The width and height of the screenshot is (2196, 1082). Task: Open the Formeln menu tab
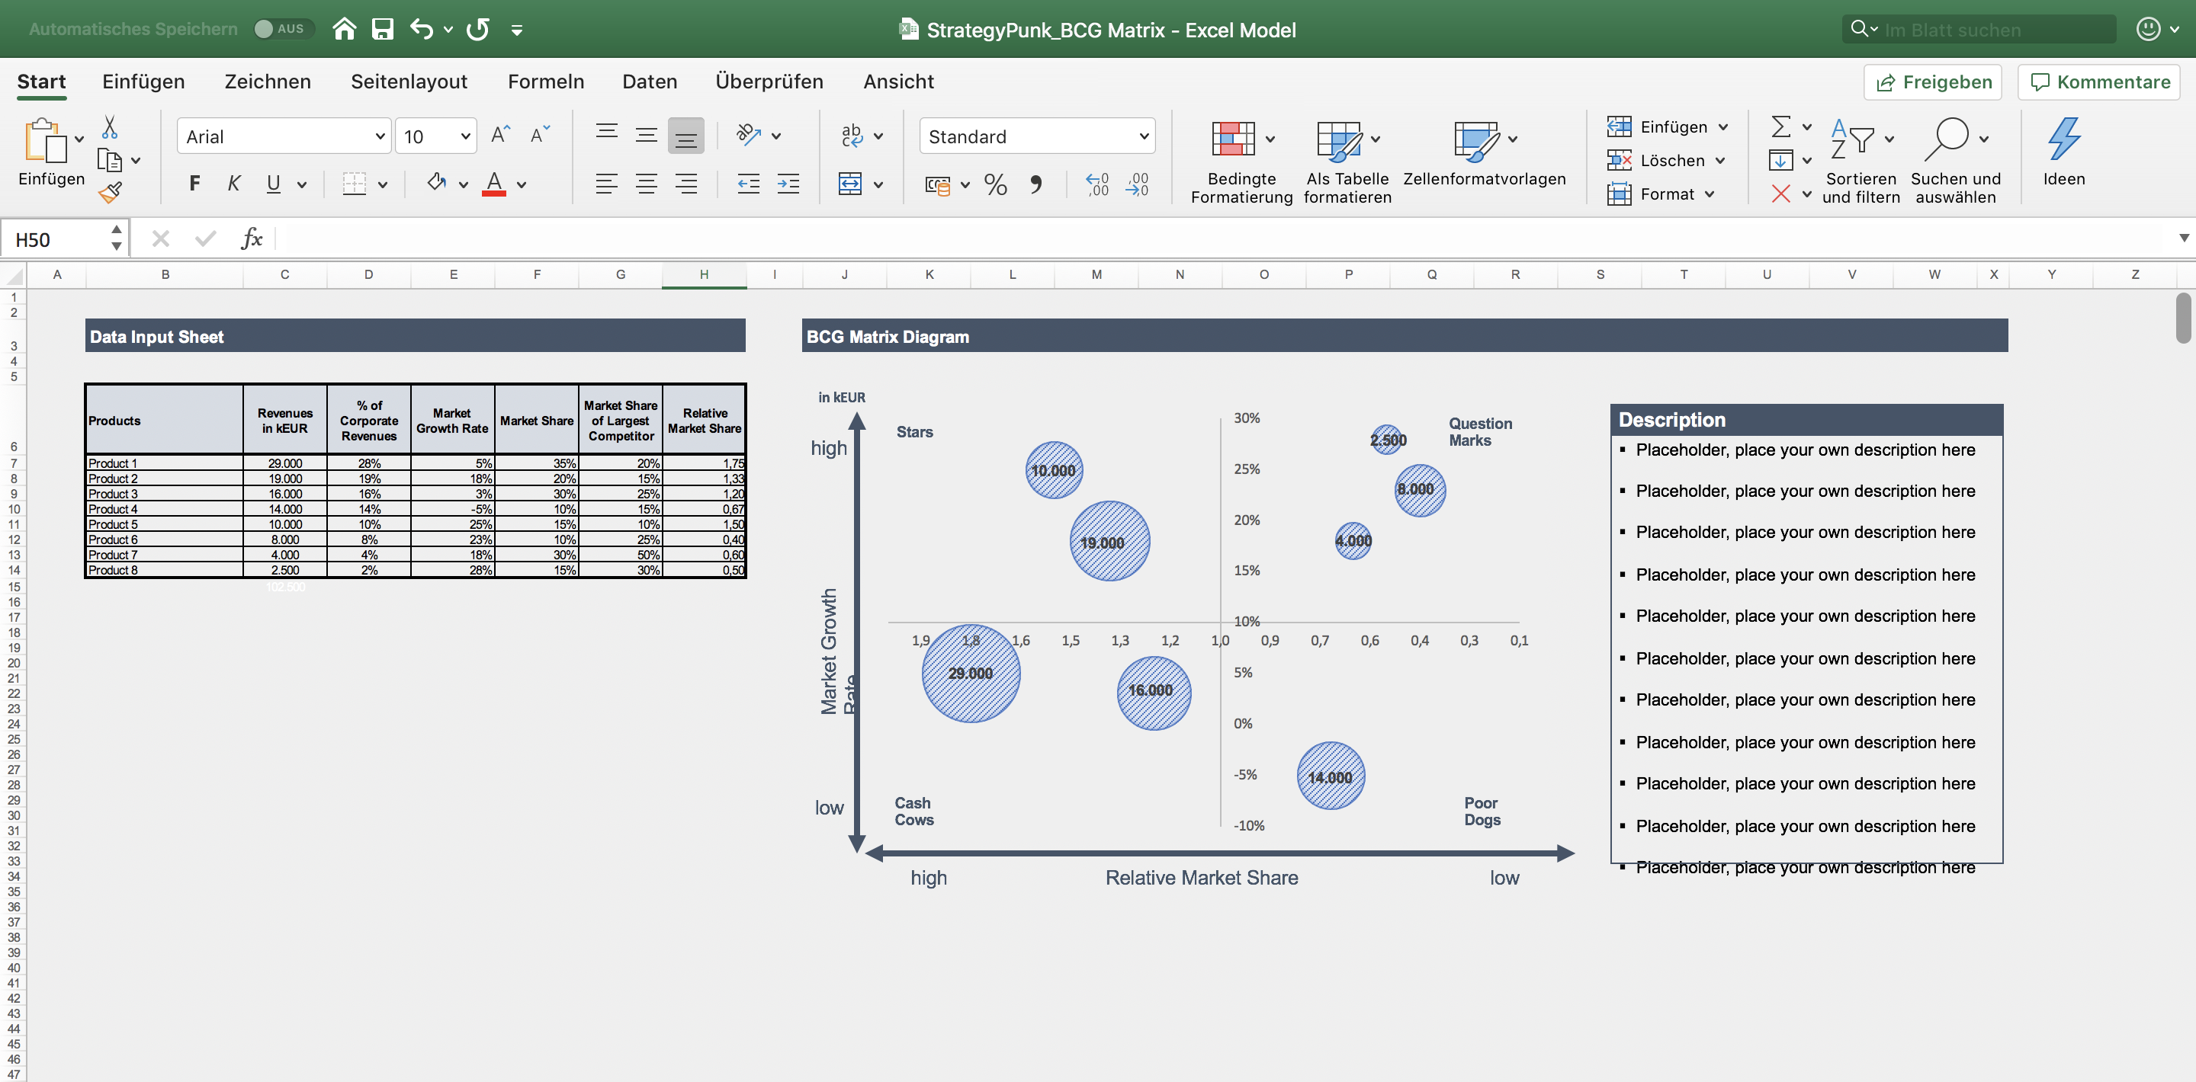[544, 80]
